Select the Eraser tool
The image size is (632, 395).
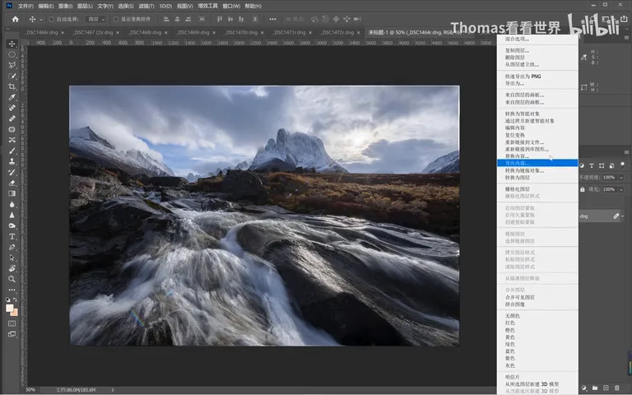[x=12, y=183]
